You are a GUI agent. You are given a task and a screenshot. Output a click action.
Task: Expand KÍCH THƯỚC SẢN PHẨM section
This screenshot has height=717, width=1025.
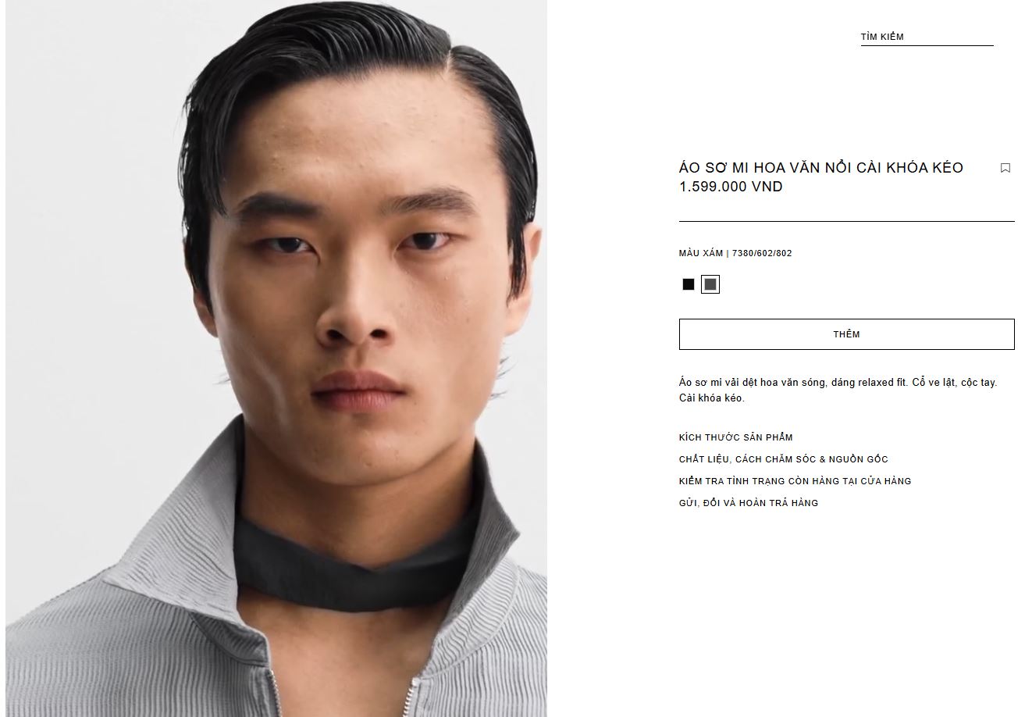click(x=735, y=437)
